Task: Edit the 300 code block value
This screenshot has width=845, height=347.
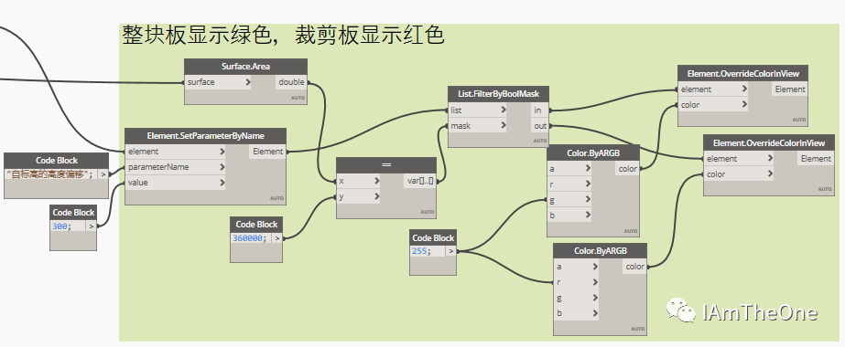Action: 61,226
